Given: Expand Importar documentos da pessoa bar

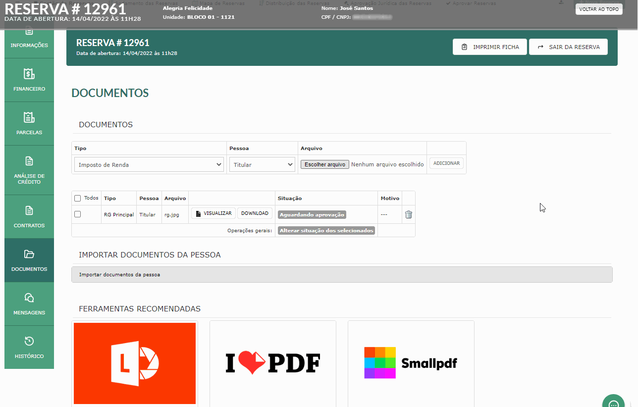Looking at the screenshot, I should coord(342,274).
